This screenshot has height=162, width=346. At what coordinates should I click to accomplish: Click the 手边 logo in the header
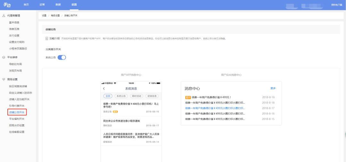(7, 5)
